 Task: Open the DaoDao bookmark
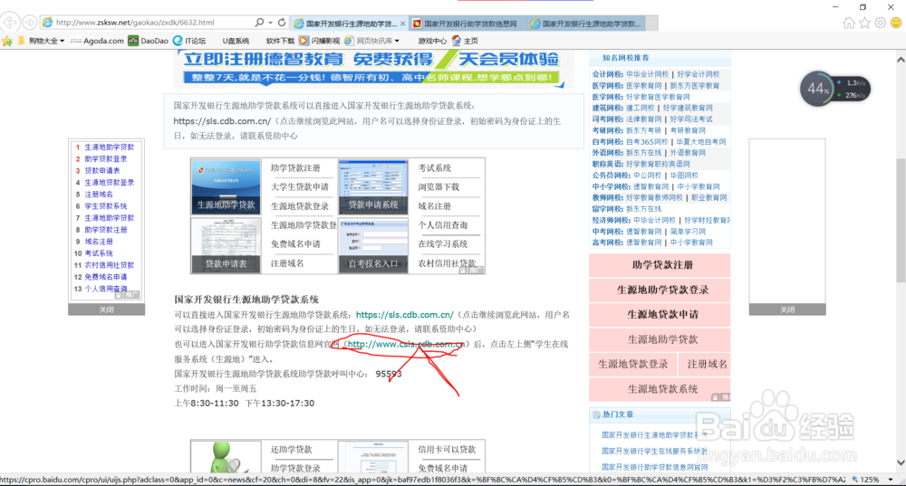pos(148,41)
